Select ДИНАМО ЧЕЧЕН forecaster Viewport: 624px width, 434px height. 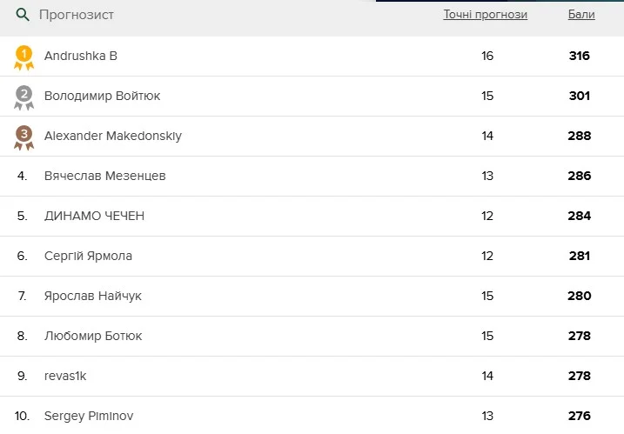click(x=94, y=216)
